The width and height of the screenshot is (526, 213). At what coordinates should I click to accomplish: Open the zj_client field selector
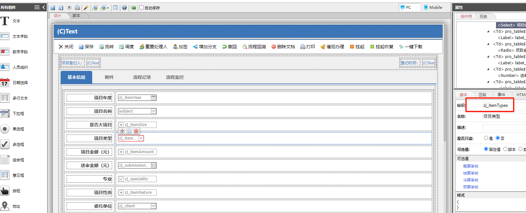pyautogui.click(x=153, y=206)
